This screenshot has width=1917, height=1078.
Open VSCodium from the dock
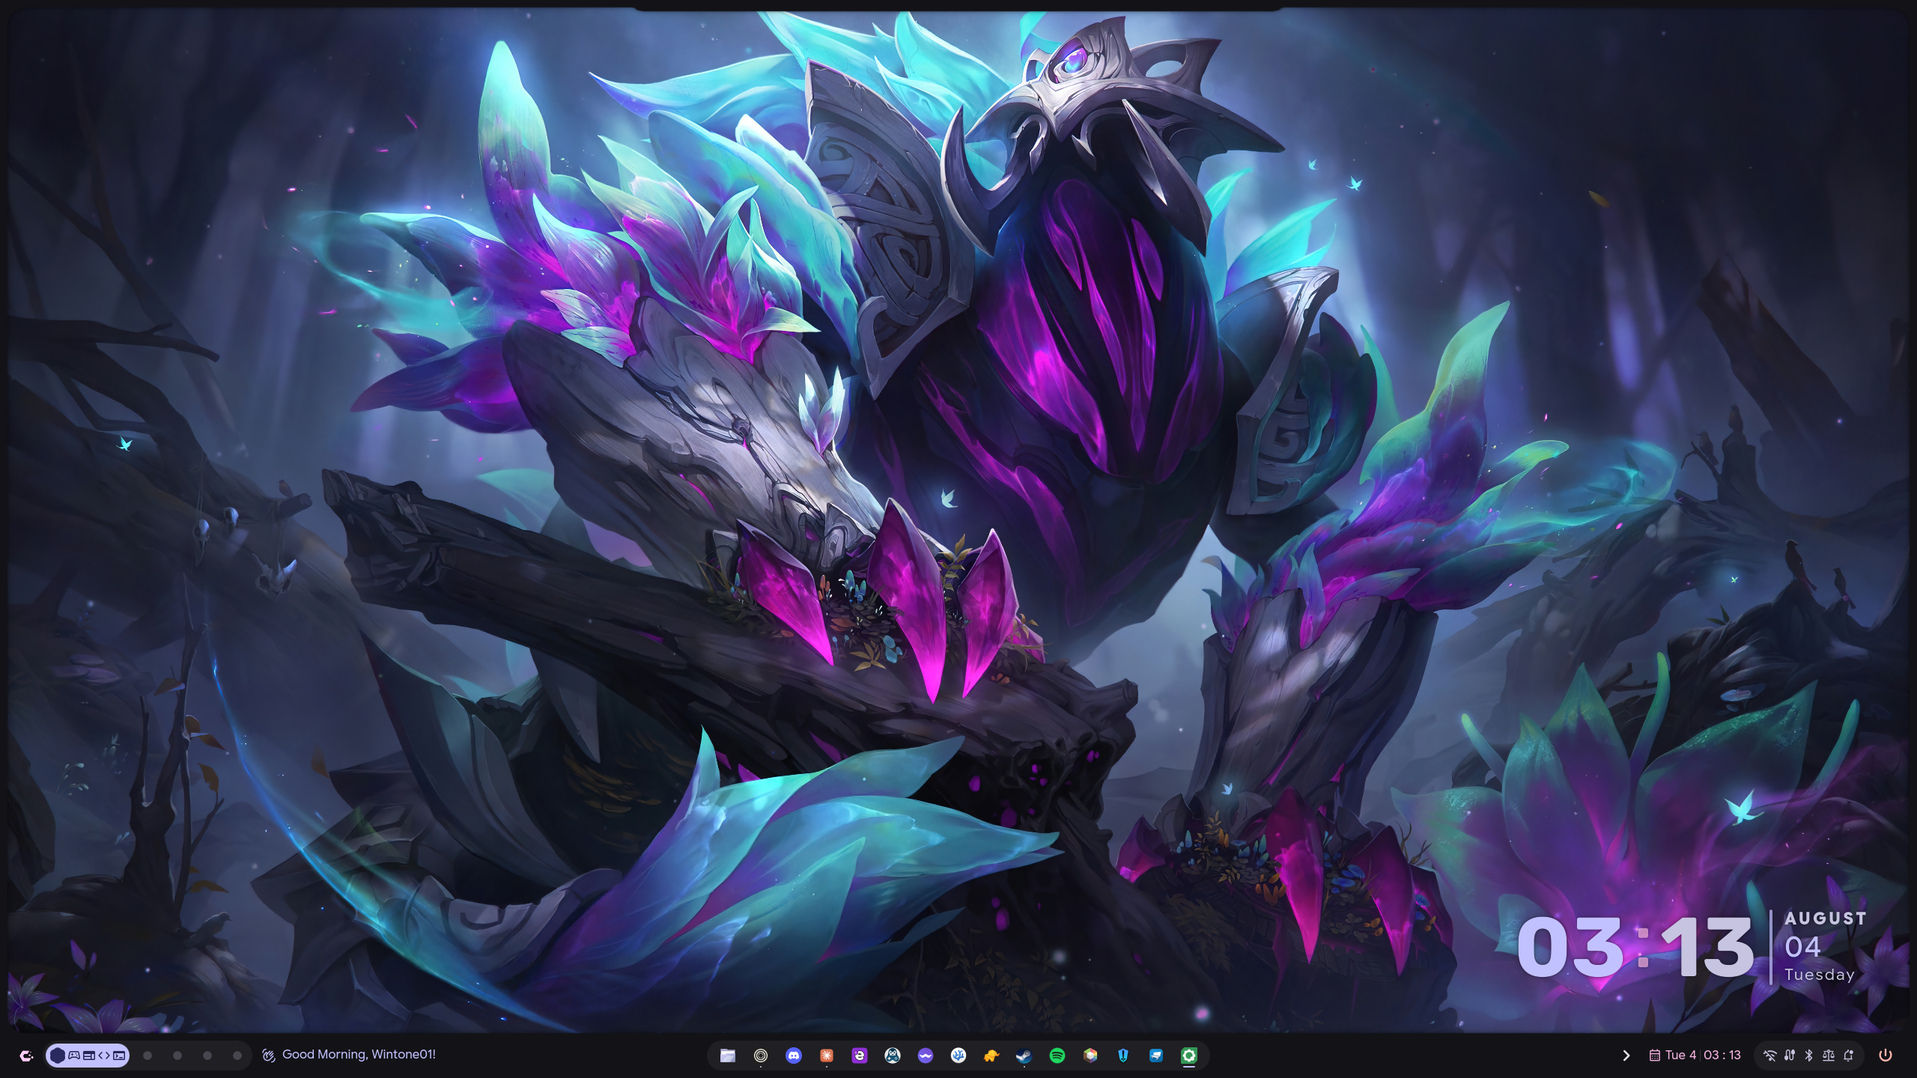[958, 1056]
